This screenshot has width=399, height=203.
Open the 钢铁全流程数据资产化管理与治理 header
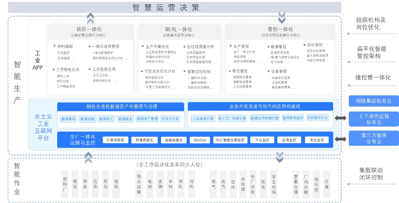pos(121,107)
